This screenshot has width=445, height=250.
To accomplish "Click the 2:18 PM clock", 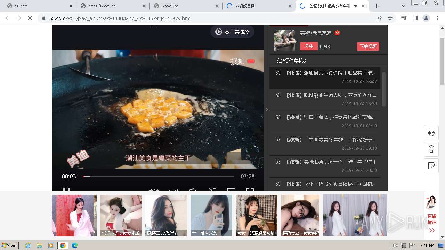I will coord(427,245).
